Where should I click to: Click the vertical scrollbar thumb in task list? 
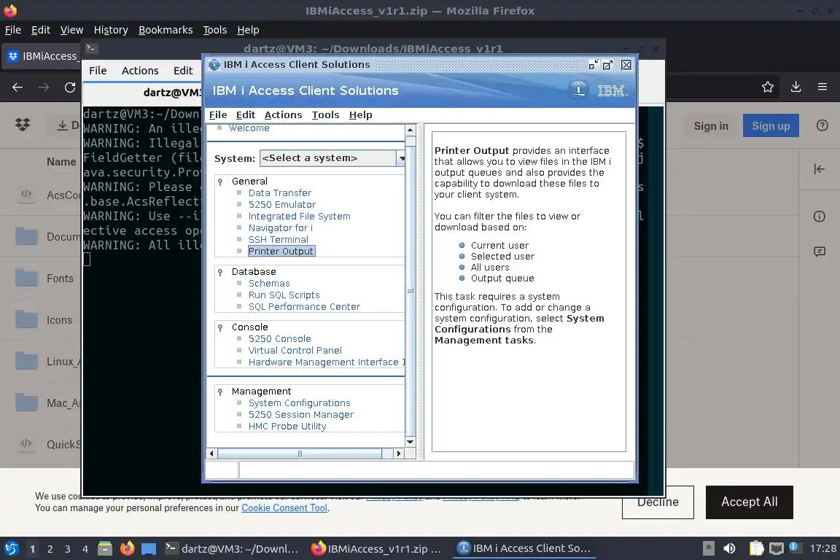[411, 292]
